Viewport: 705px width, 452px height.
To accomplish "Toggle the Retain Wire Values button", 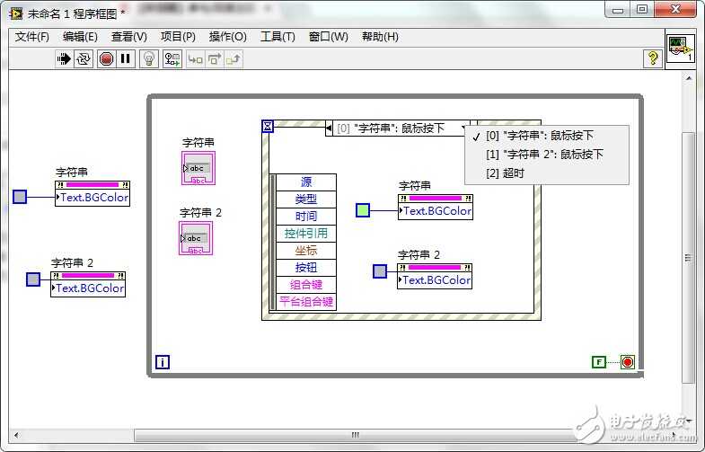I will click(172, 59).
